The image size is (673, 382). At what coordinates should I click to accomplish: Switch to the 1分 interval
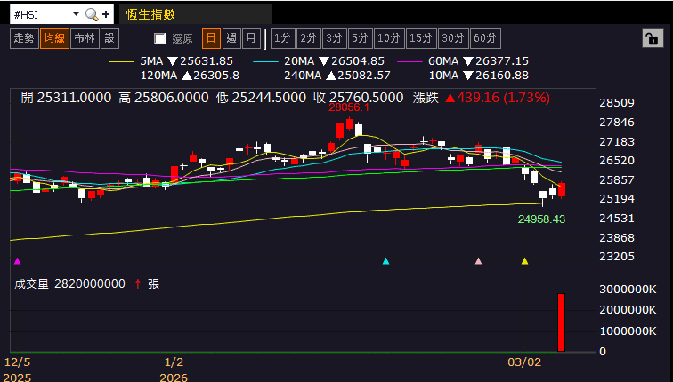click(x=282, y=38)
